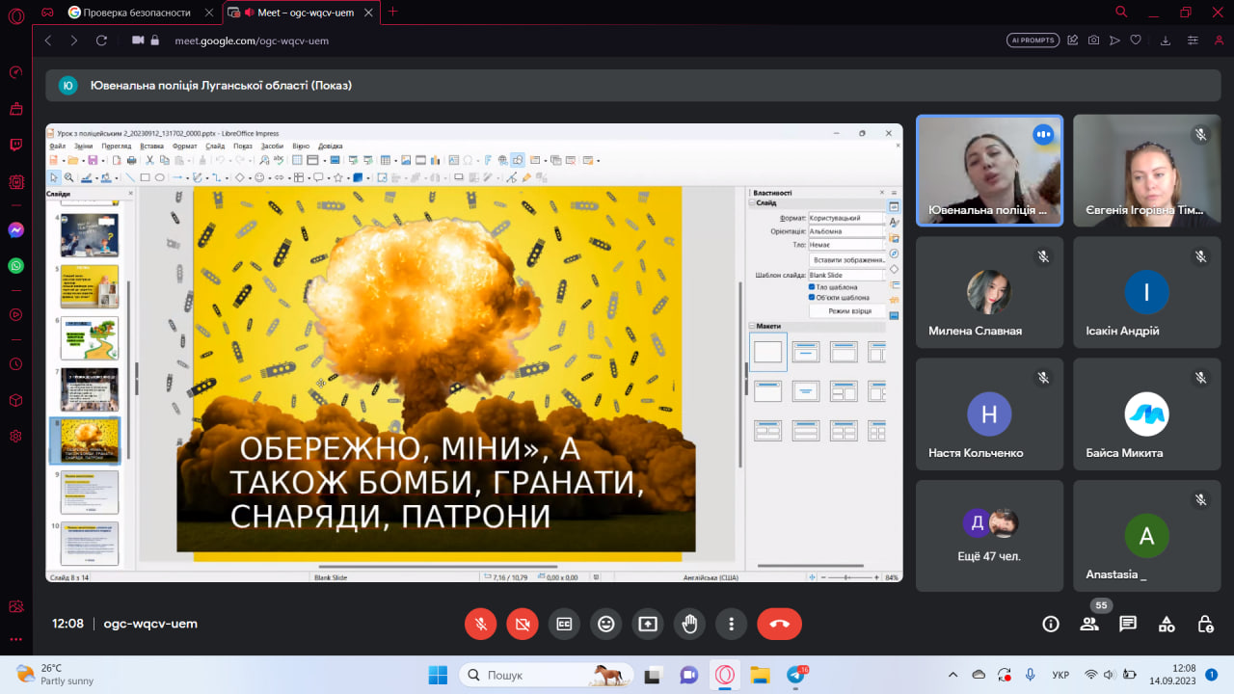Show the people list with 55 badge

pos(1089,624)
